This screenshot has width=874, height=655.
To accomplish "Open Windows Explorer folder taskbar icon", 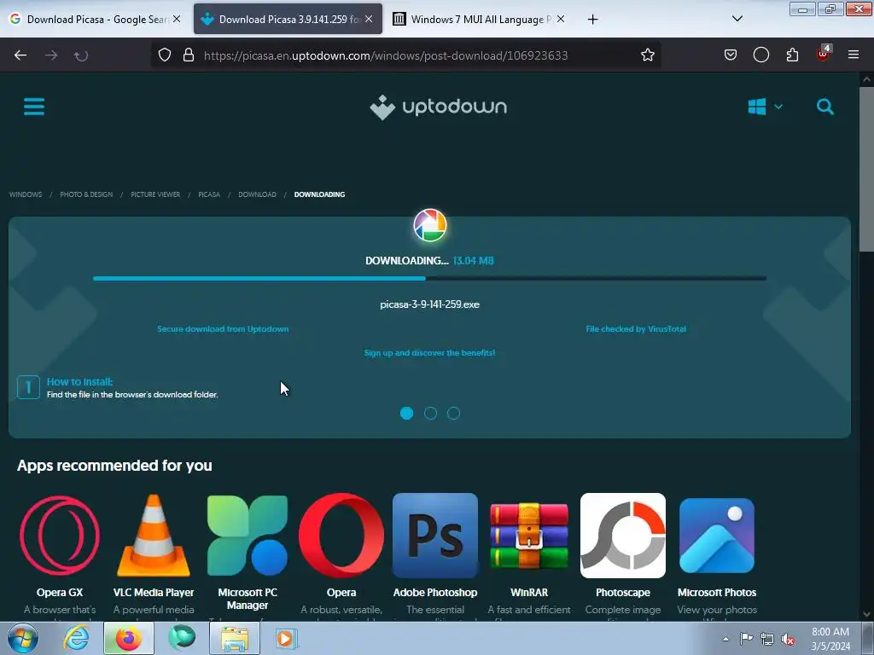I will (235, 638).
